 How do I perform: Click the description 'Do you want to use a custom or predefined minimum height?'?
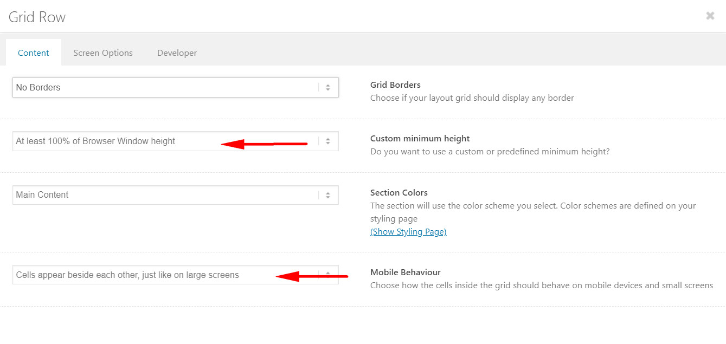490,152
